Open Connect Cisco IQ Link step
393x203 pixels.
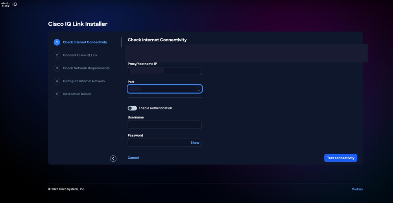(x=80, y=55)
